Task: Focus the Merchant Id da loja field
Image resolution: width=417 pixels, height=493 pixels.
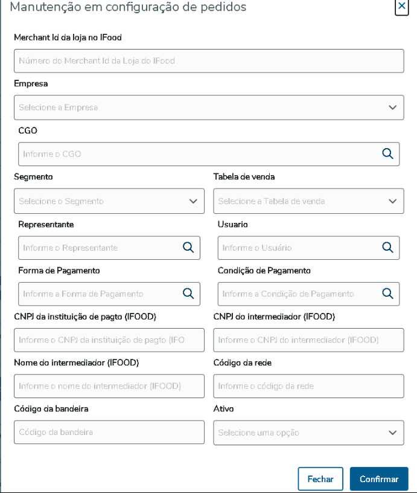Action: tap(208, 61)
